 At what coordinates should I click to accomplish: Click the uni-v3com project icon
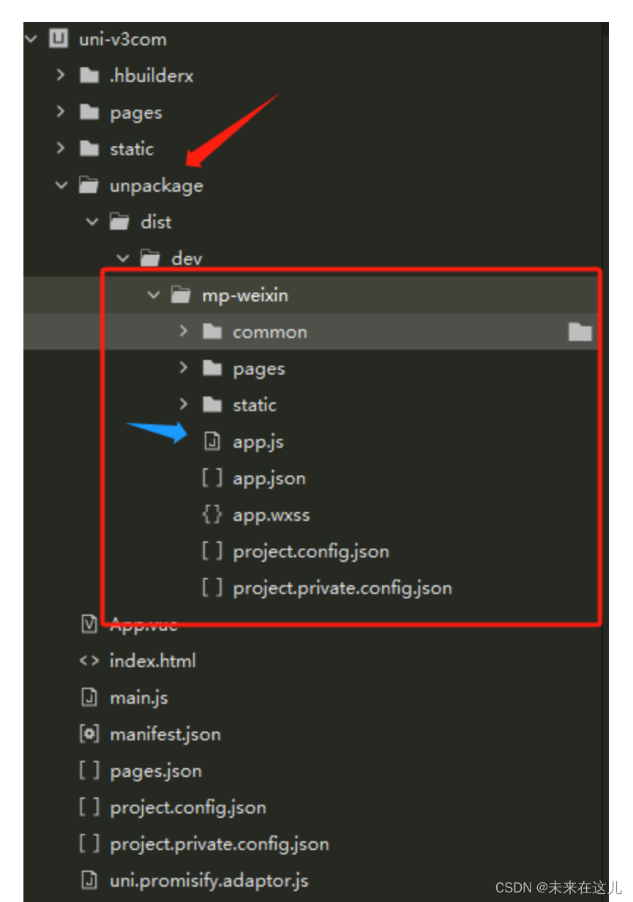point(59,39)
